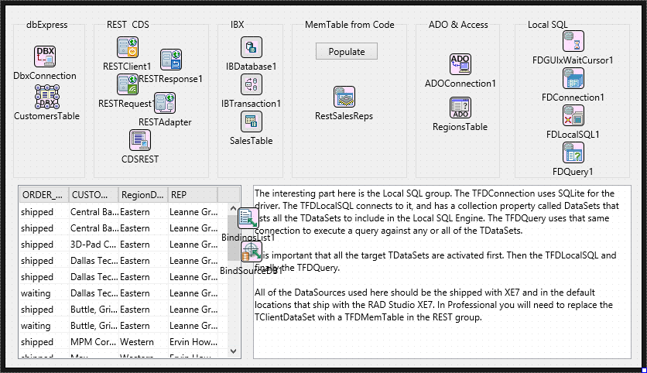
Task: Click the REP column header
Action: 193,195
